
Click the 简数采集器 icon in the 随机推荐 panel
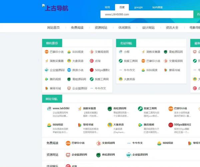(47, 61)
